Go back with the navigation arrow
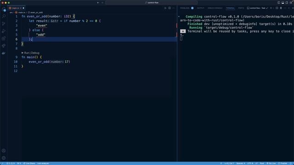The height and width of the screenshot is (165, 294). coord(98,3)
